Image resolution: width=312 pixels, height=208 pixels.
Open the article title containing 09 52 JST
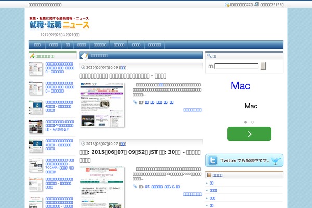tap(140, 156)
